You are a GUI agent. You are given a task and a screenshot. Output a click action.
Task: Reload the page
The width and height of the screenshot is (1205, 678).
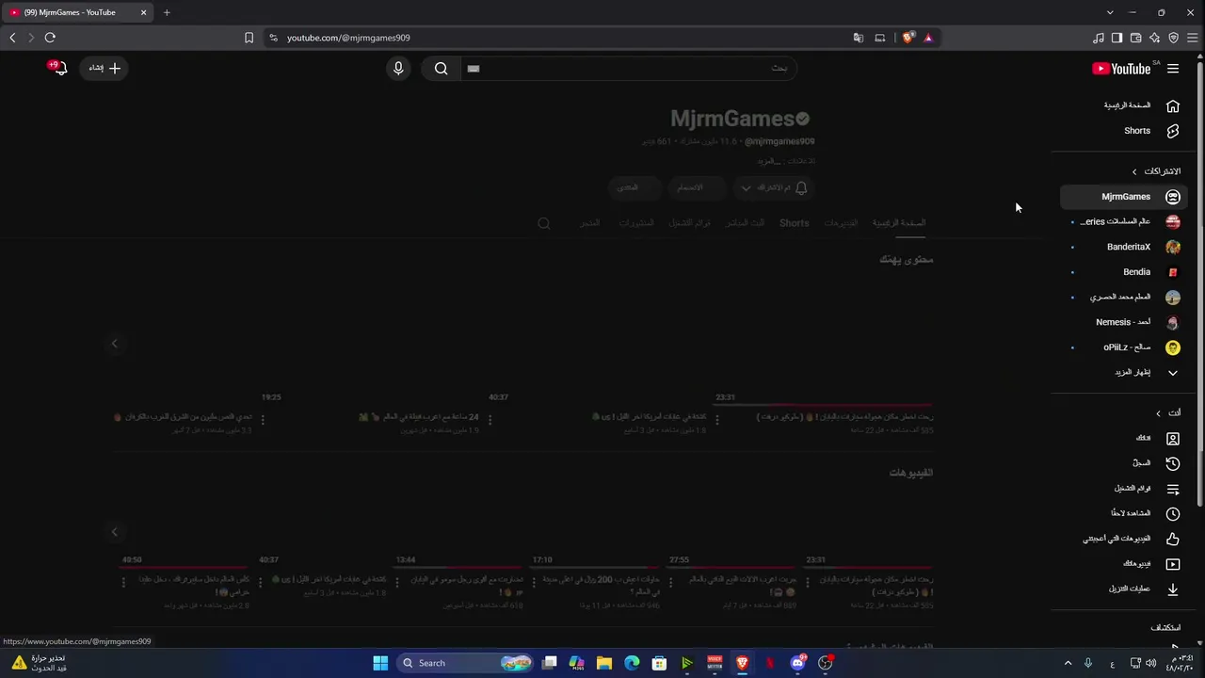[50, 38]
